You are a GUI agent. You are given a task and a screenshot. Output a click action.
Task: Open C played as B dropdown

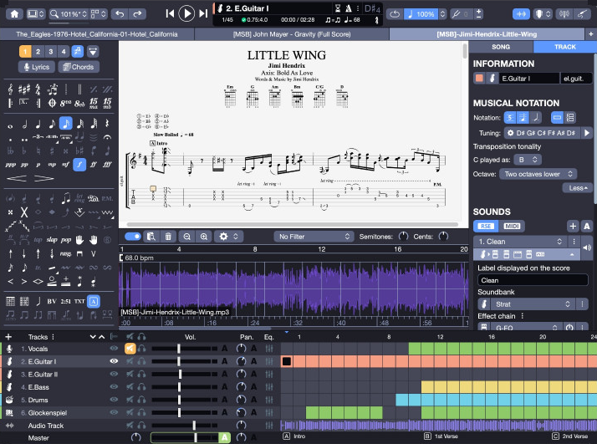[x=528, y=160]
